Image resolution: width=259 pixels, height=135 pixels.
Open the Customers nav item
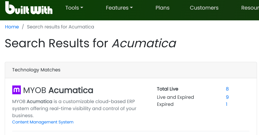click(x=204, y=8)
